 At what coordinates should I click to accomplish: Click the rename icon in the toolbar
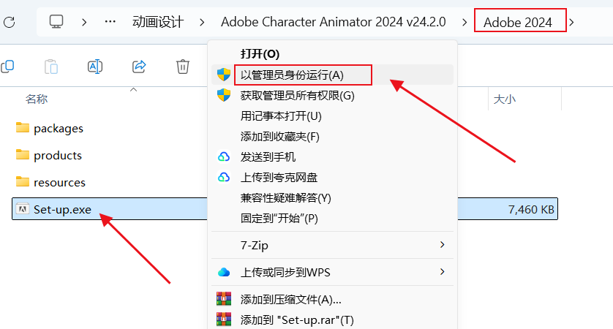pos(95,67)
